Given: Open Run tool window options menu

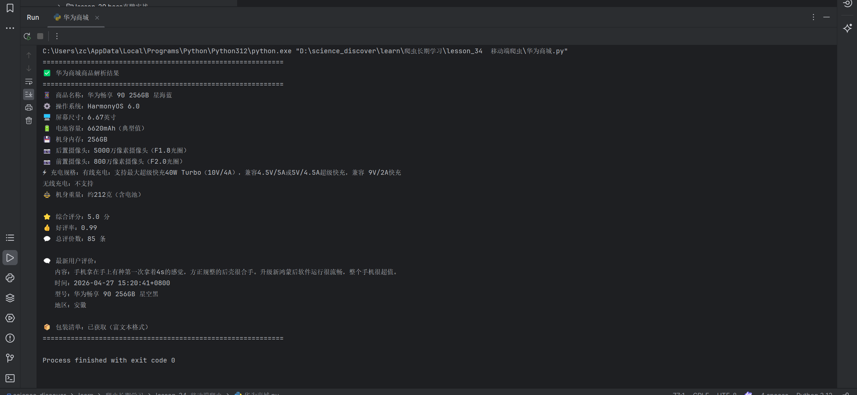Looking at the screenshot, I should tap(813, 17).
